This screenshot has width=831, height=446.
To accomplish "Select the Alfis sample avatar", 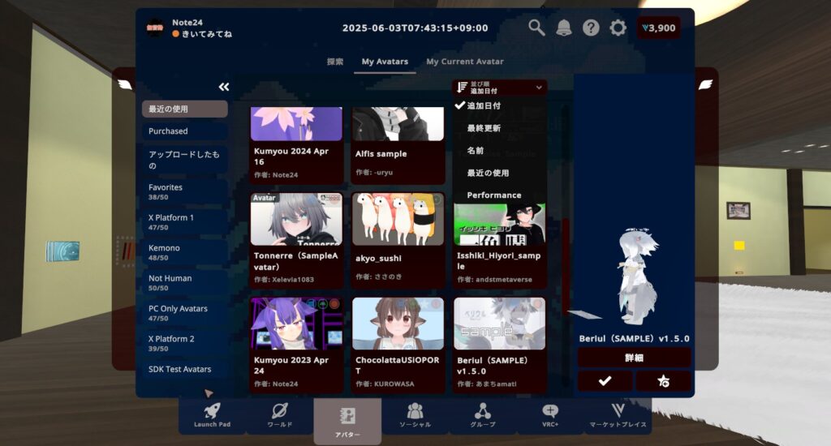I will tap(398, 144).
